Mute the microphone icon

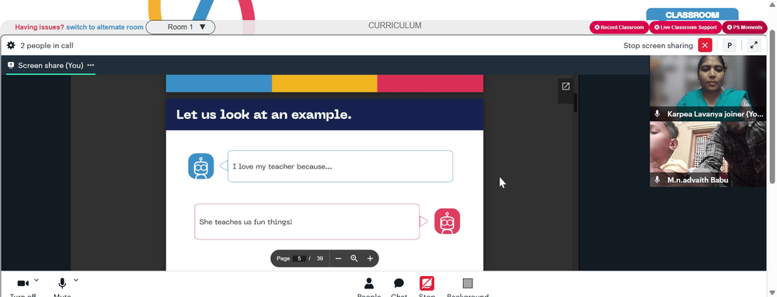click(62, 283)
